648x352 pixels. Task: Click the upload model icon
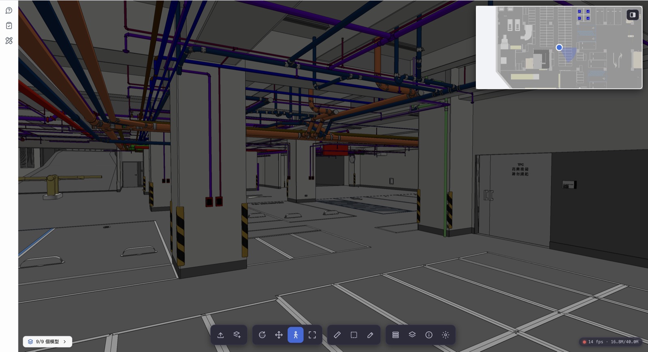click(x=220, y=335)
